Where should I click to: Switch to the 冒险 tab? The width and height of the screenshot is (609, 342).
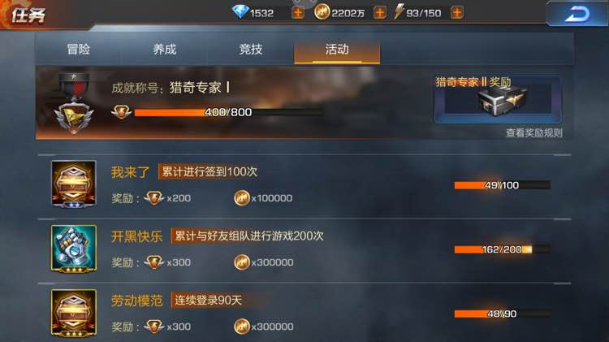pyautogui.click(x=79, y=50)
